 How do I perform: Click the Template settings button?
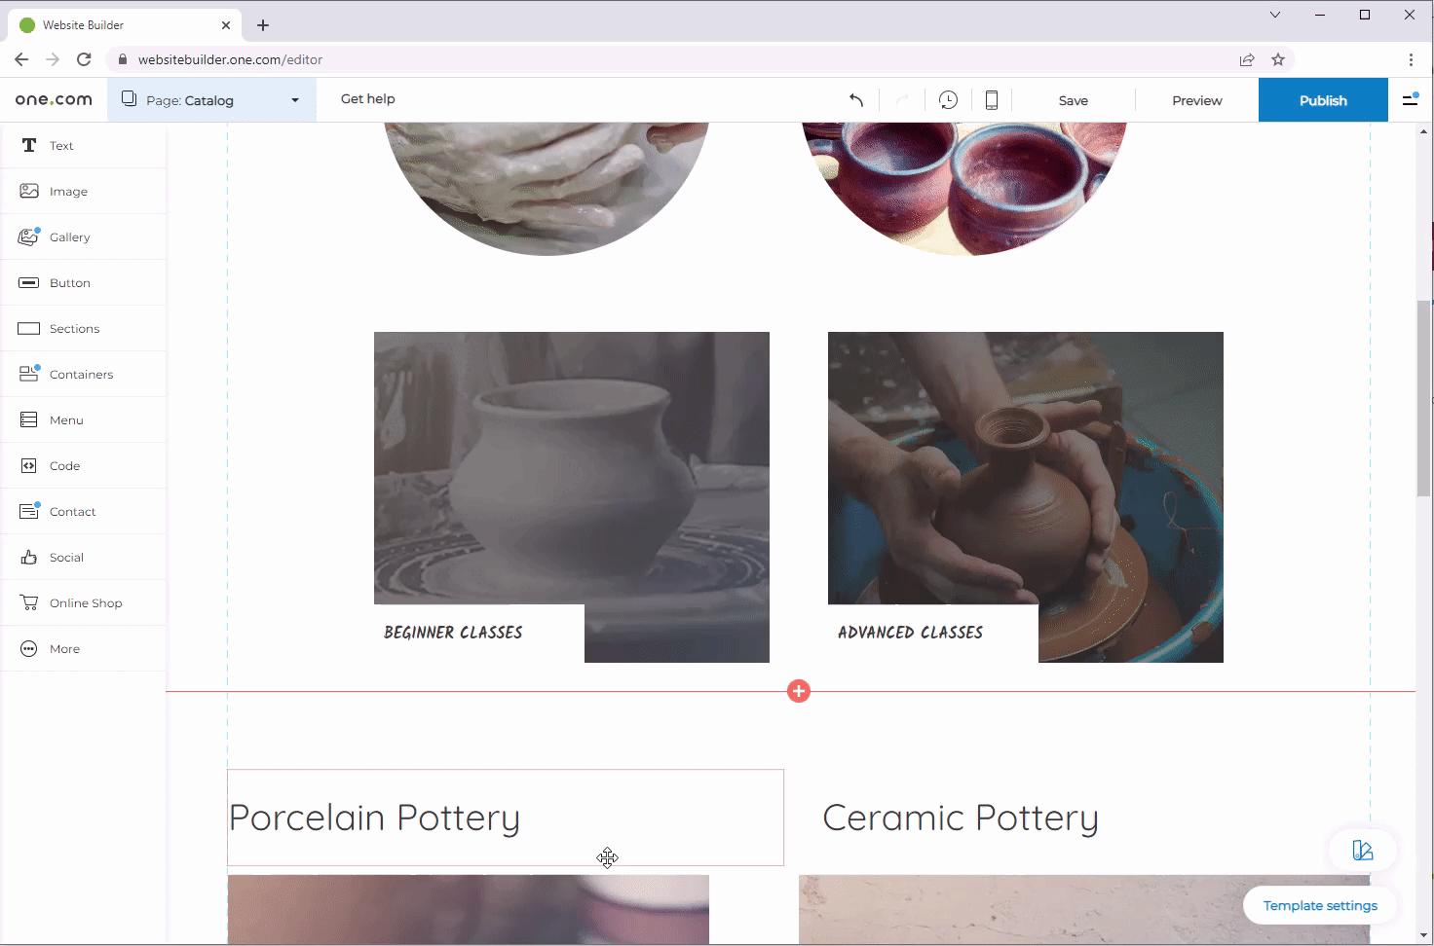(x=1319, y=905)
